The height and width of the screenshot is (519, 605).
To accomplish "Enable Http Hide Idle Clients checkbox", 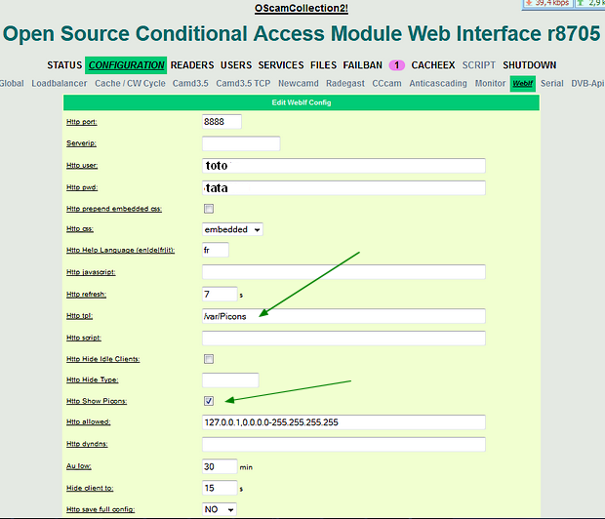I will tap(209, 359).
